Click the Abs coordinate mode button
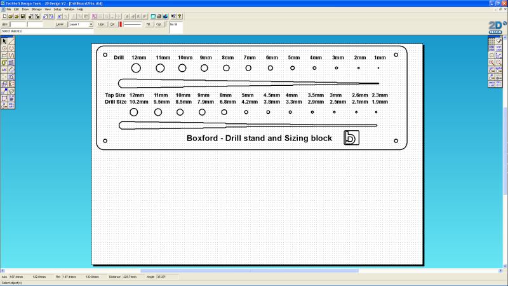This screenshot has height=286, width=508. tap(5, 24)
